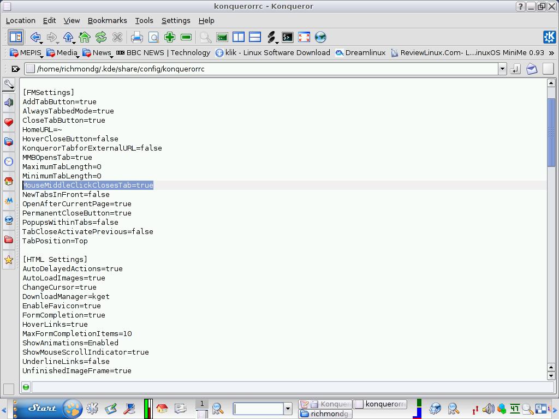Viewport: 559px width, 419px height.
Task: Zoom out with the green minus icon
Action: pyautogui.click(x=186, y=37)
